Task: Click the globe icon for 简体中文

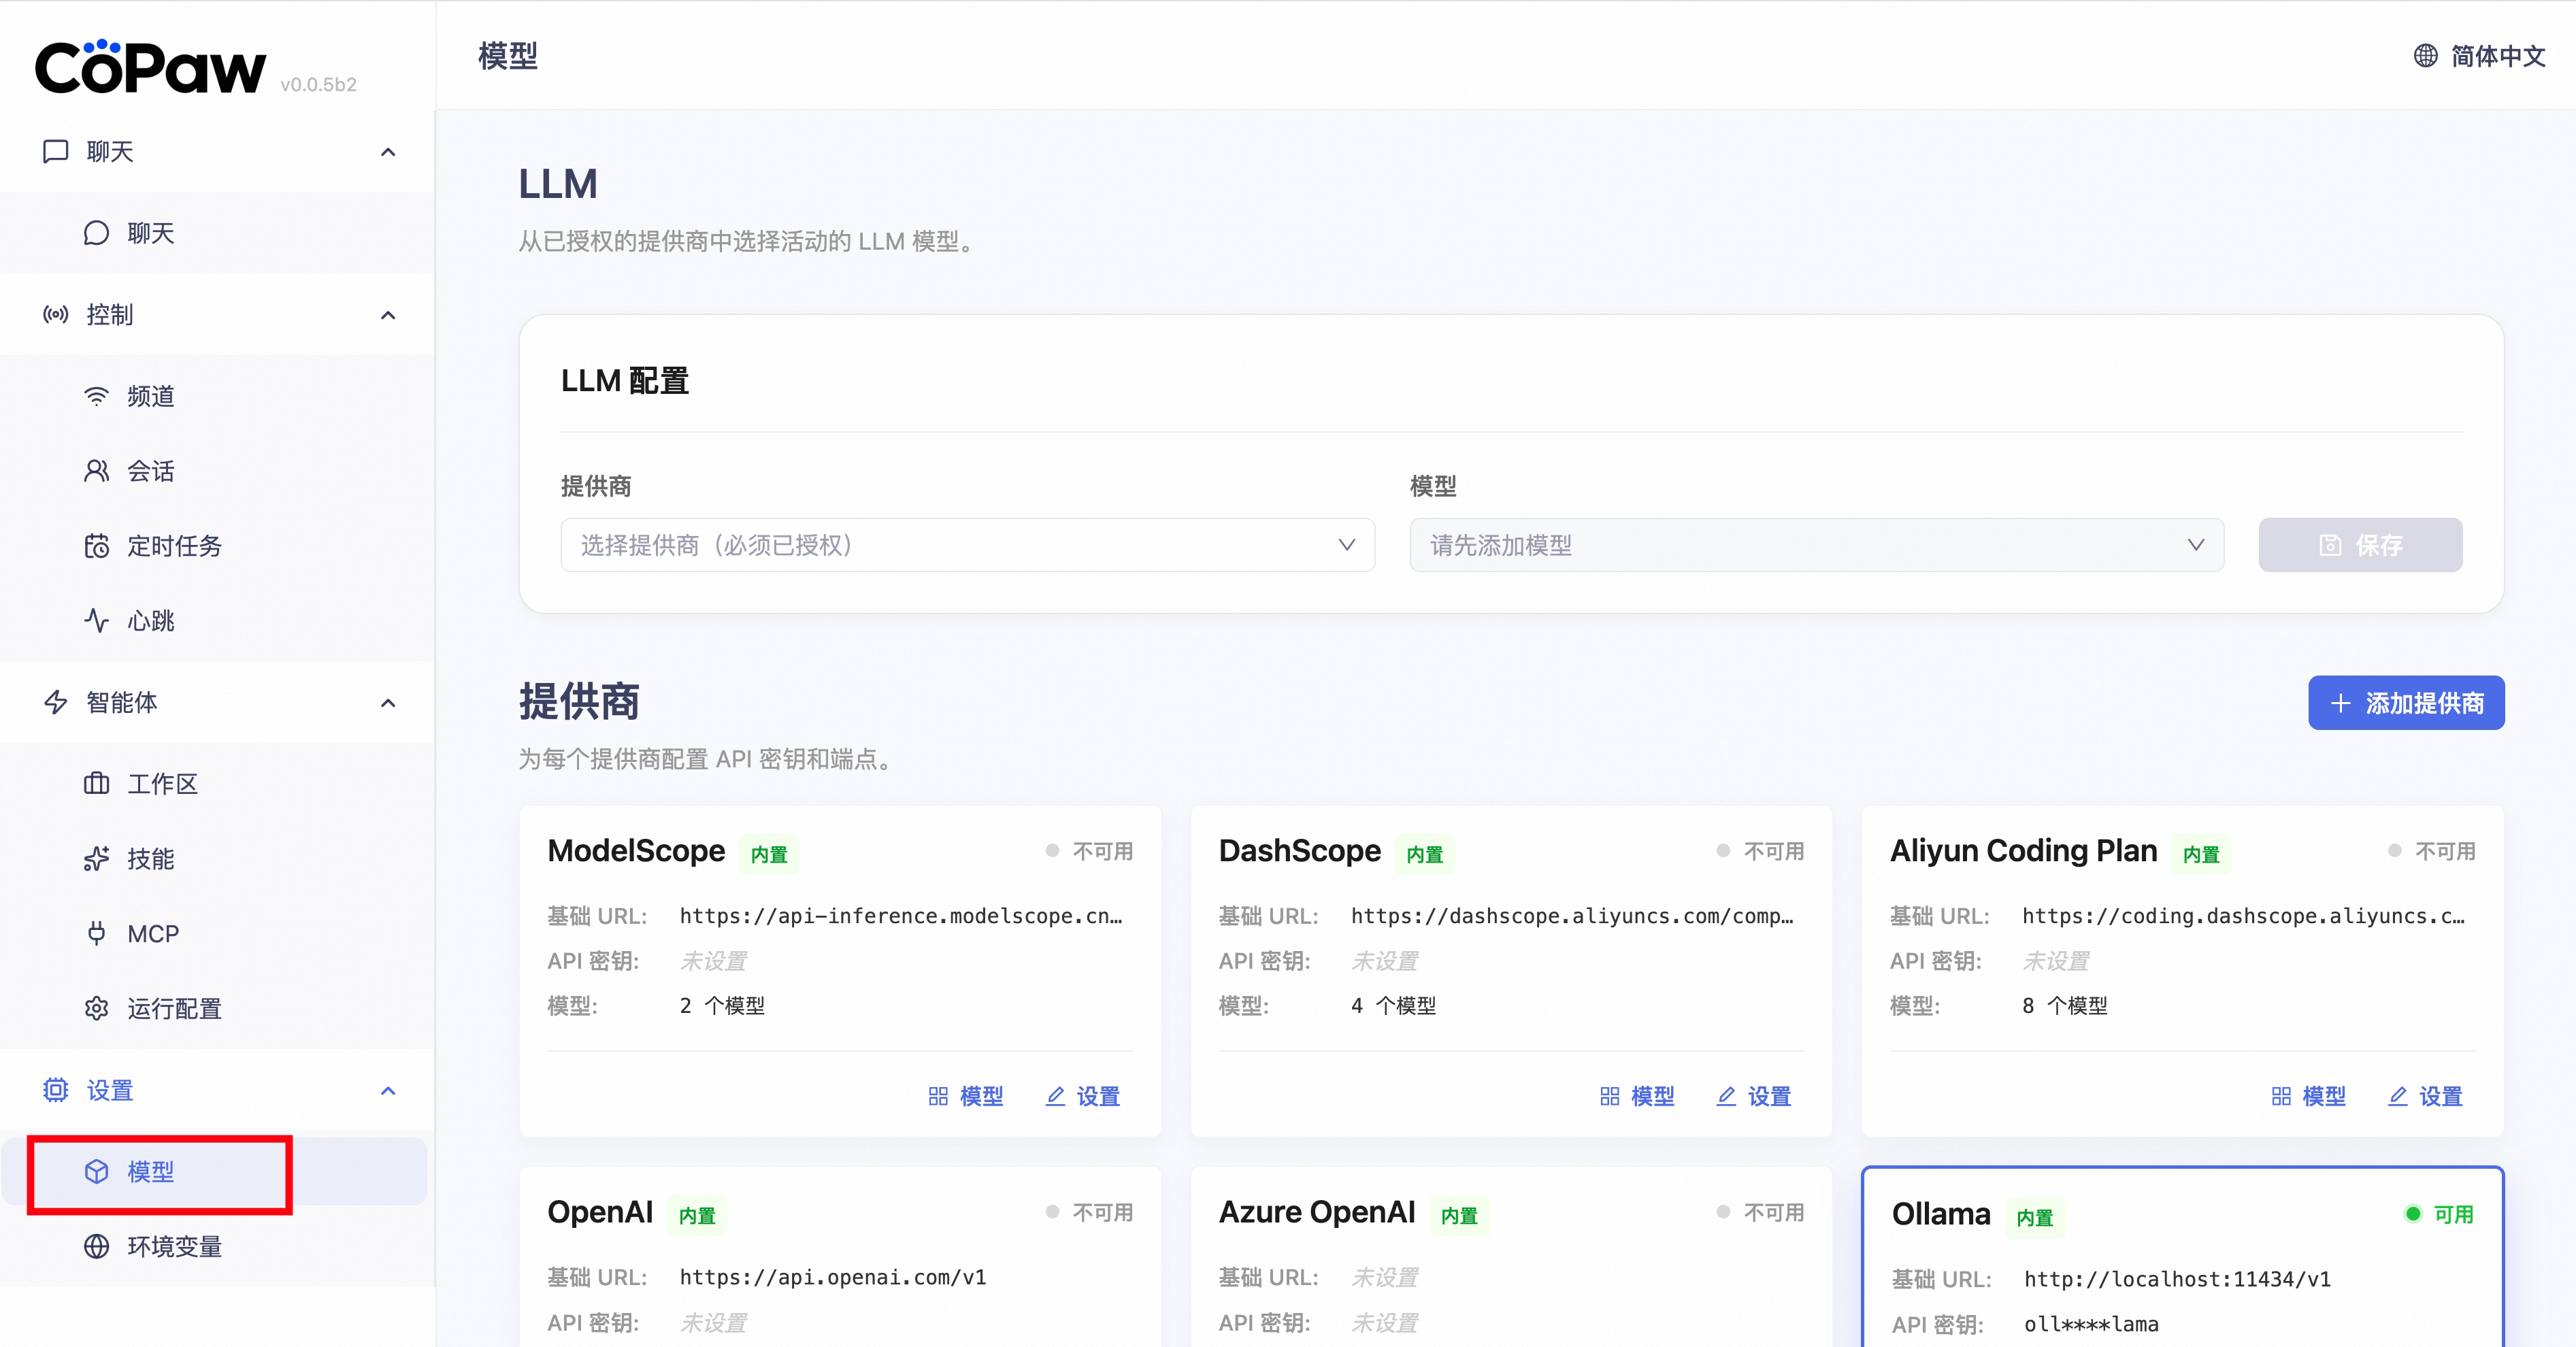Action: coord(2425,56)
